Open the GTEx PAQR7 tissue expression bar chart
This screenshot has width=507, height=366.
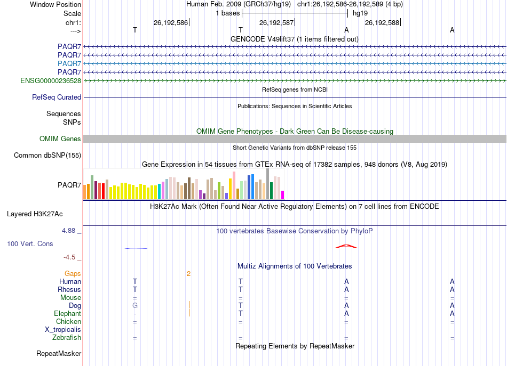(x=184, y=184)
